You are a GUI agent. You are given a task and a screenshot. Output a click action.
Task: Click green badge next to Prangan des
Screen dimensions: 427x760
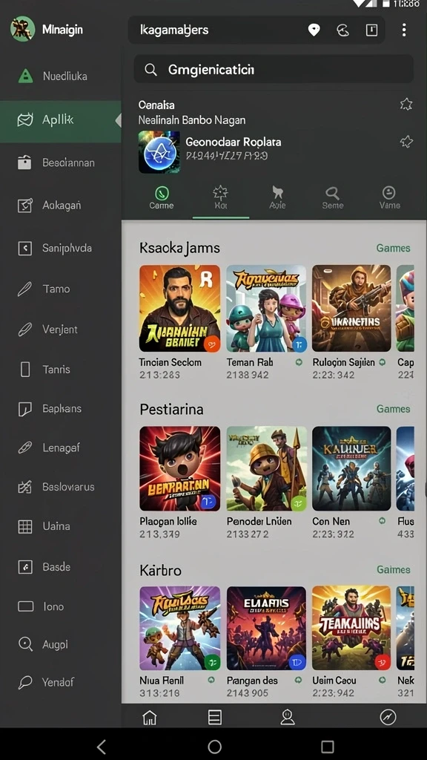pos(298,680)
